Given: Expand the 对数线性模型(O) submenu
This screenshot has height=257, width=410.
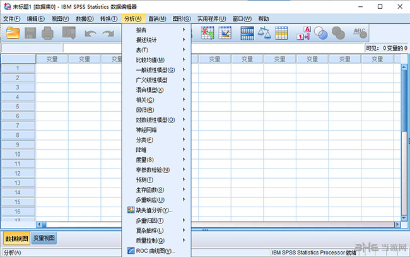Looking at the screenshot, I should 156,120.
